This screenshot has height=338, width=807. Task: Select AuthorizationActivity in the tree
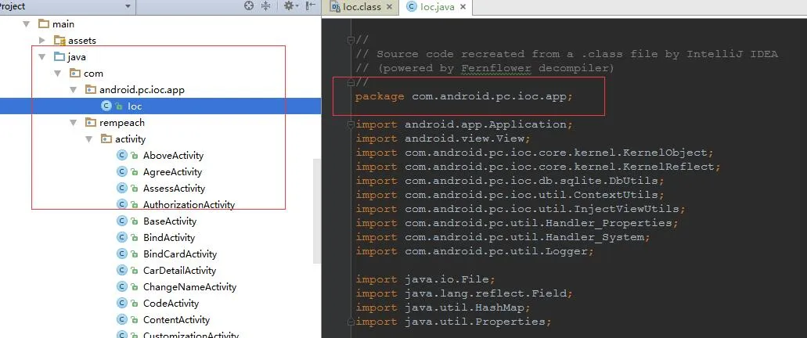189,205
